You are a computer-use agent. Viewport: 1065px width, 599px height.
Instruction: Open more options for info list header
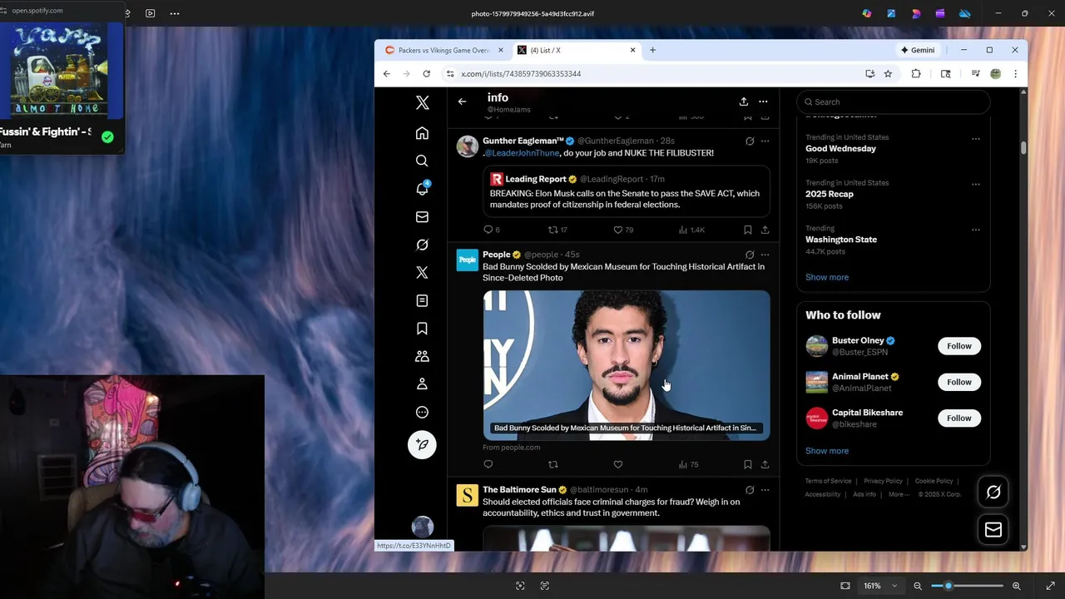pyautogui.click(x=763, y=101)
